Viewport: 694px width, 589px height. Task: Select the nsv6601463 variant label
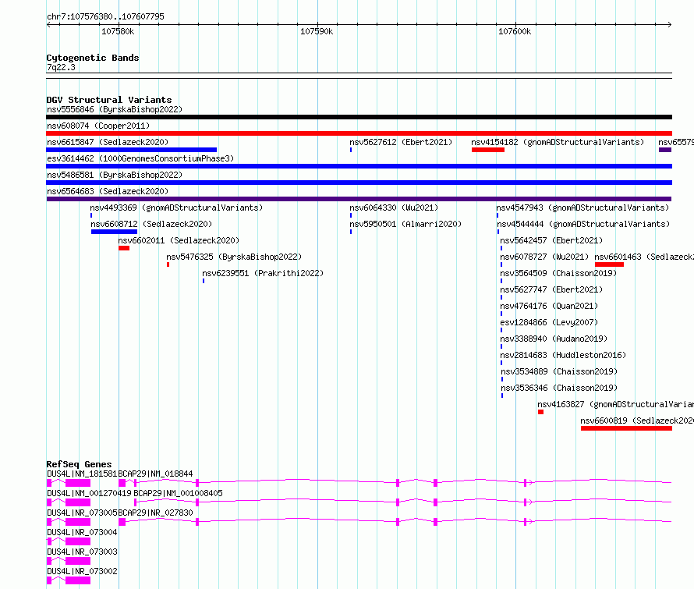coord(644,257)
